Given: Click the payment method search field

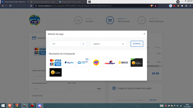Looking at the screenshot, I should (x=65, y=44).
